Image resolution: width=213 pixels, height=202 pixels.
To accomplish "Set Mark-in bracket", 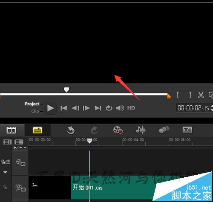I will point(178,95).
